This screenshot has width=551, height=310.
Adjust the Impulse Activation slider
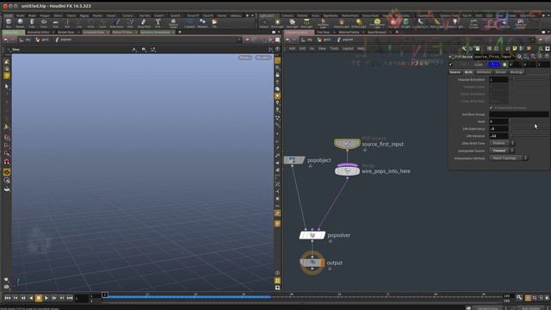(529, 79)
